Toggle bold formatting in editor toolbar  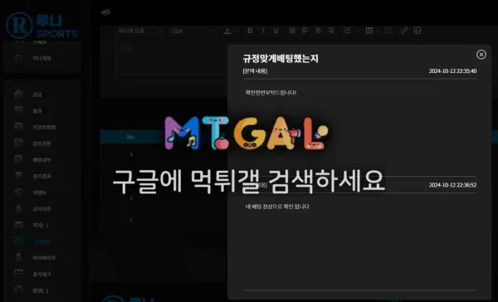pos(250,31)
